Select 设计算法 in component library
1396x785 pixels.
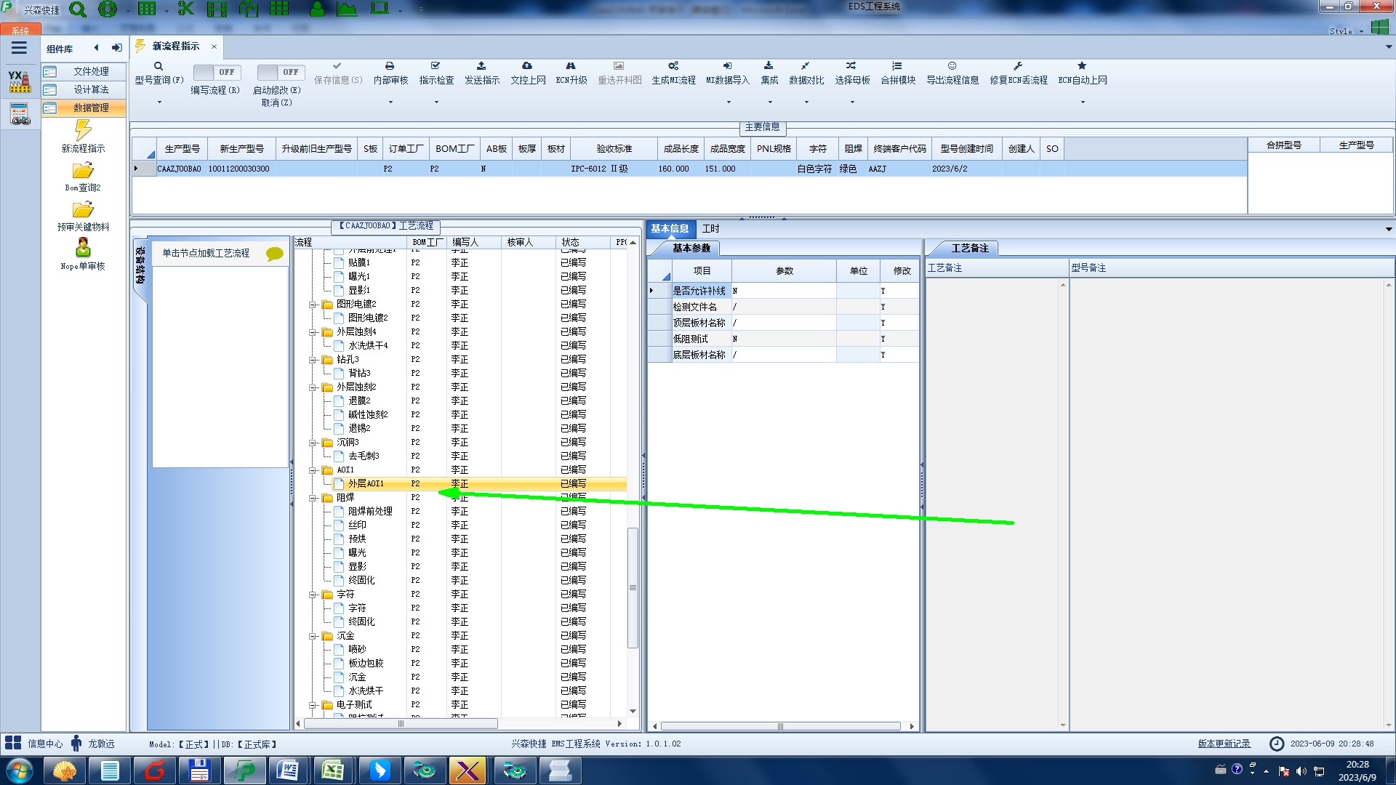click(x=90, y=89)
